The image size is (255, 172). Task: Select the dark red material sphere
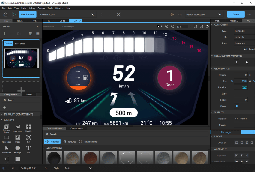tap(90, 158)
